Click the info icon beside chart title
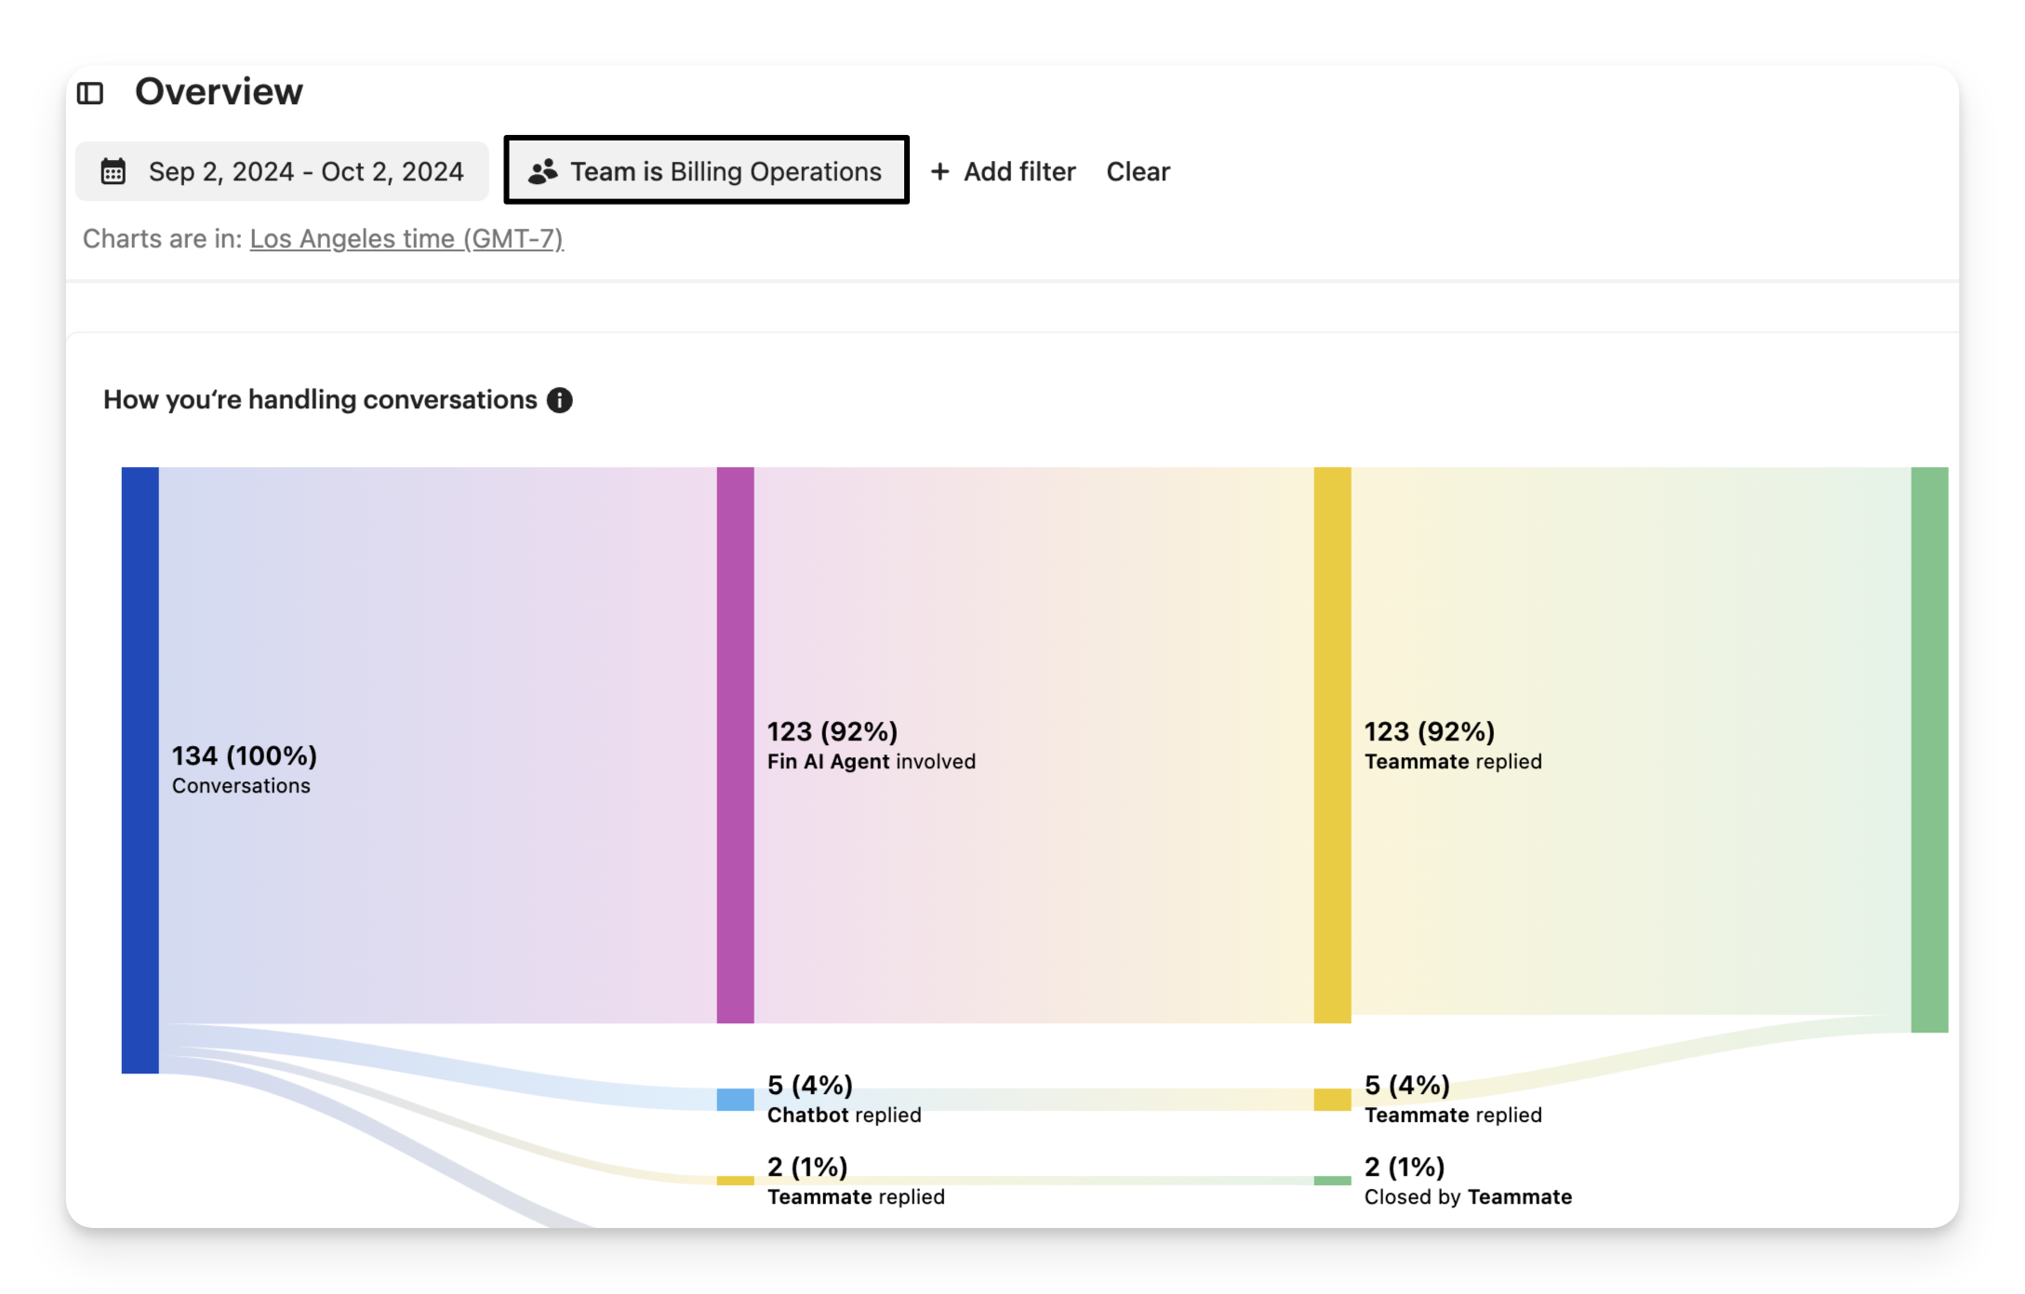 point(559,400)
